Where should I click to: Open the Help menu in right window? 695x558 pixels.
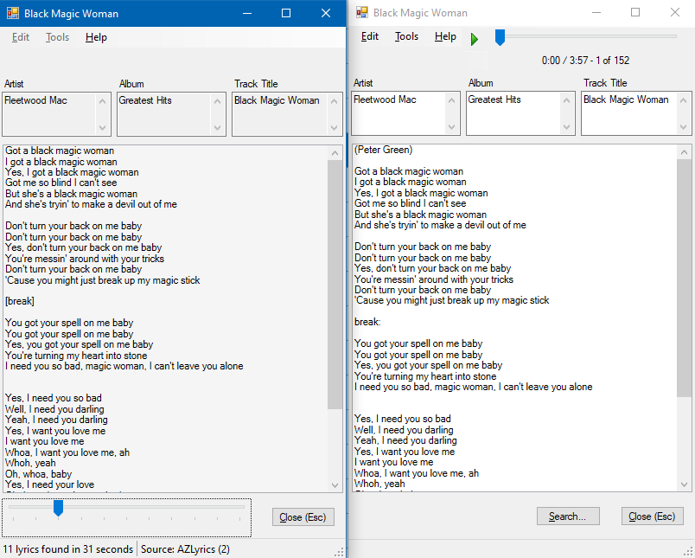(x=445, y=36)
